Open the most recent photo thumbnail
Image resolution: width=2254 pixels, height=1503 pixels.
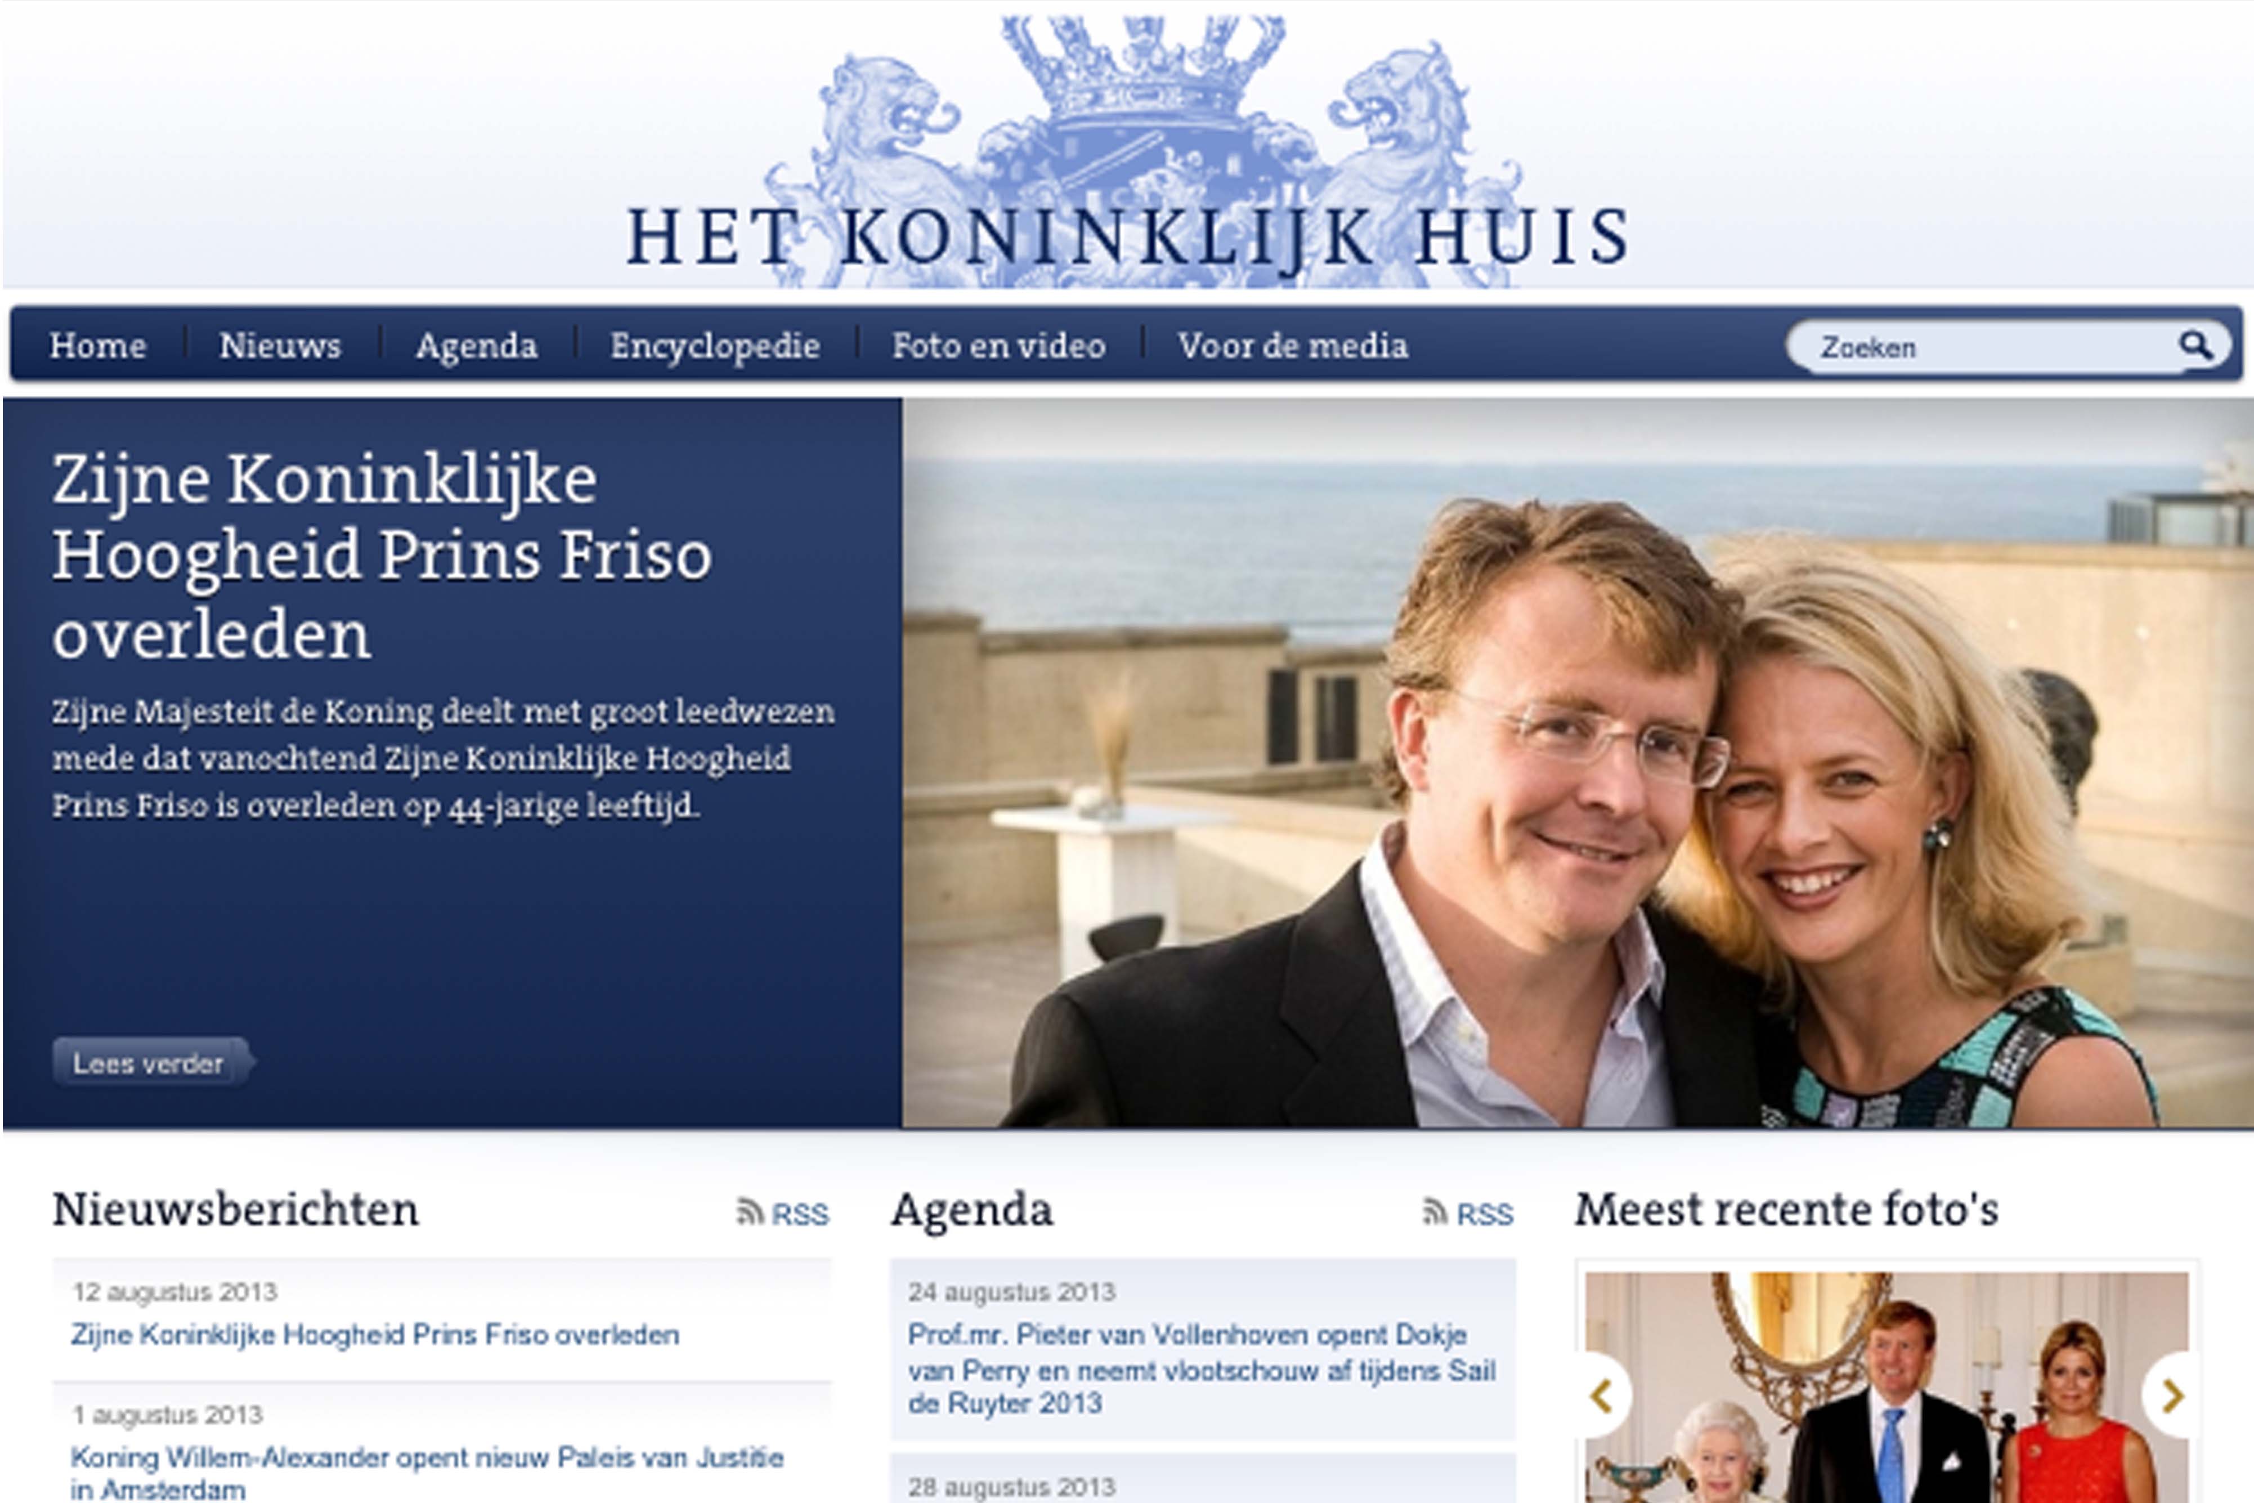(1886, 1386)
